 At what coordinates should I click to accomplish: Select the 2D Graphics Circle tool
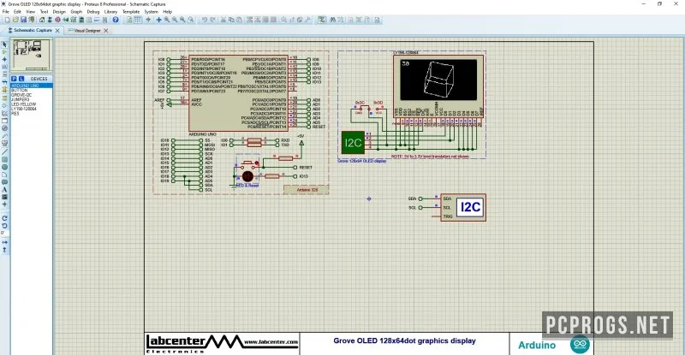[4, 167]
